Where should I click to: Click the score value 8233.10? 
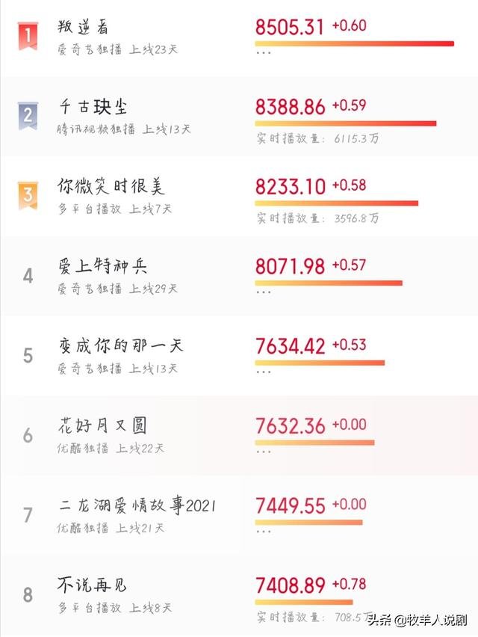point(290,187)
